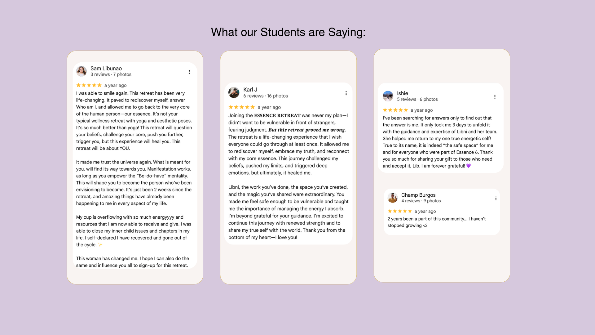Open the Ishie reviewer name link
This screenshot has width=595, height=335.
click(403, 93)
